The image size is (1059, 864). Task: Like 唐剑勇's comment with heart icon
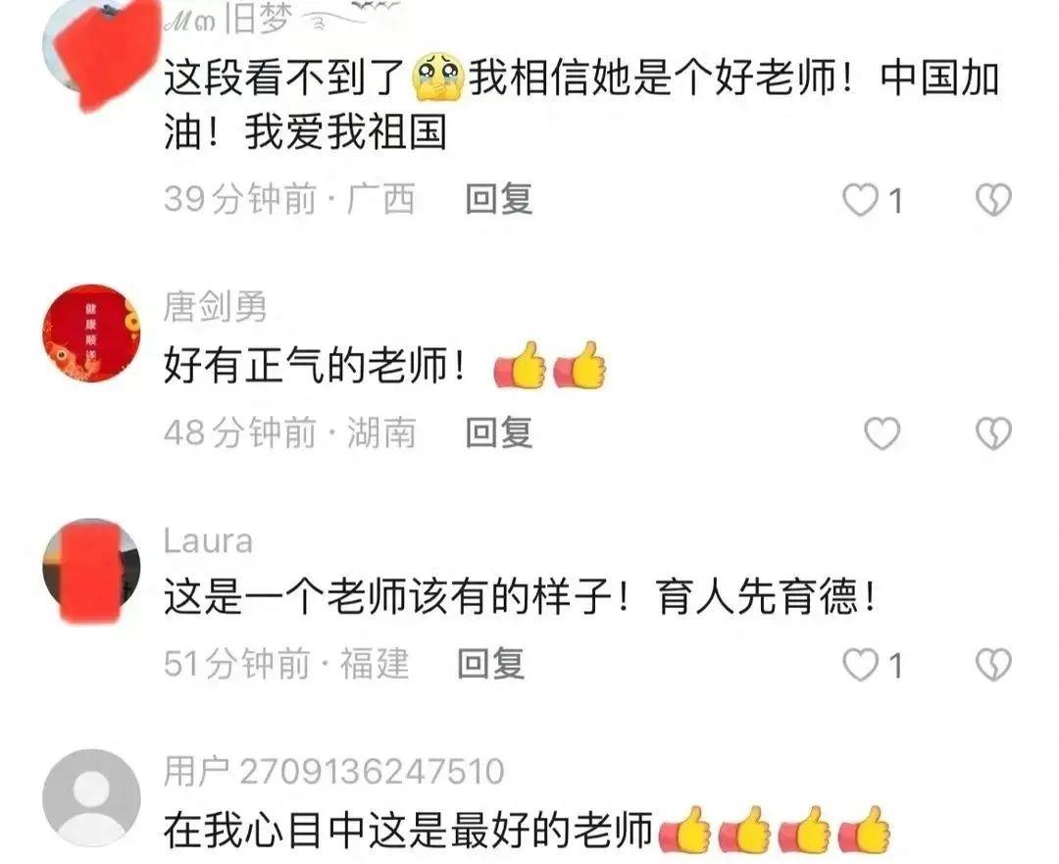coord(882,433)
